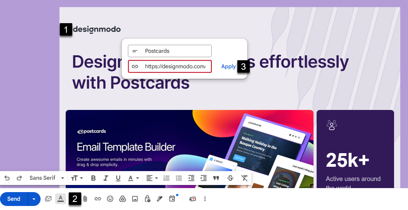Open more send options arrow

[x=34, y=199]
